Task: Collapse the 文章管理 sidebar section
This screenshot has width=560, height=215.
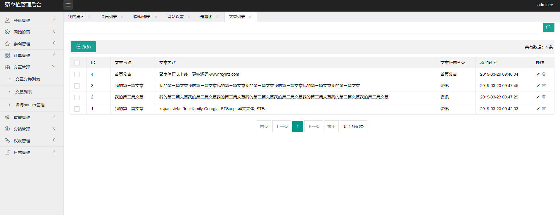Action: click(x=32, y=67)
